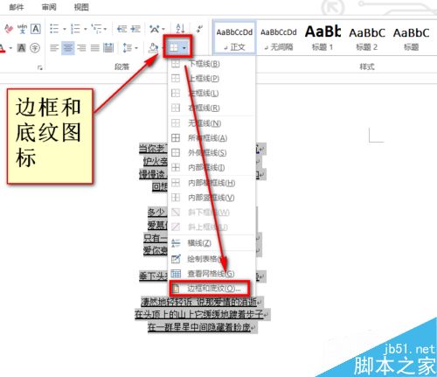The width and height of the screenshot is (437, 377).
Task: Click the increase indent icon
Action: coord(135,29)
